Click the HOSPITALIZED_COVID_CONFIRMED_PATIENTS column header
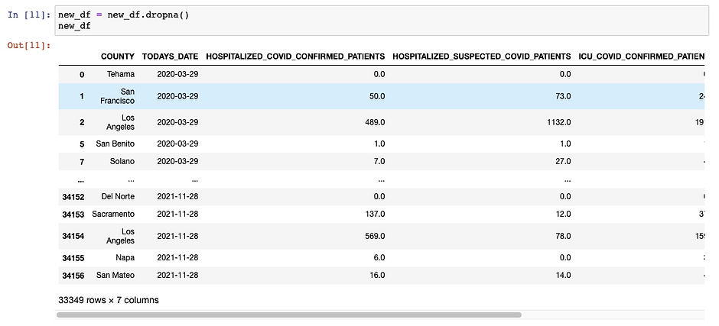The image size is (719, 326). coord(295,56)
